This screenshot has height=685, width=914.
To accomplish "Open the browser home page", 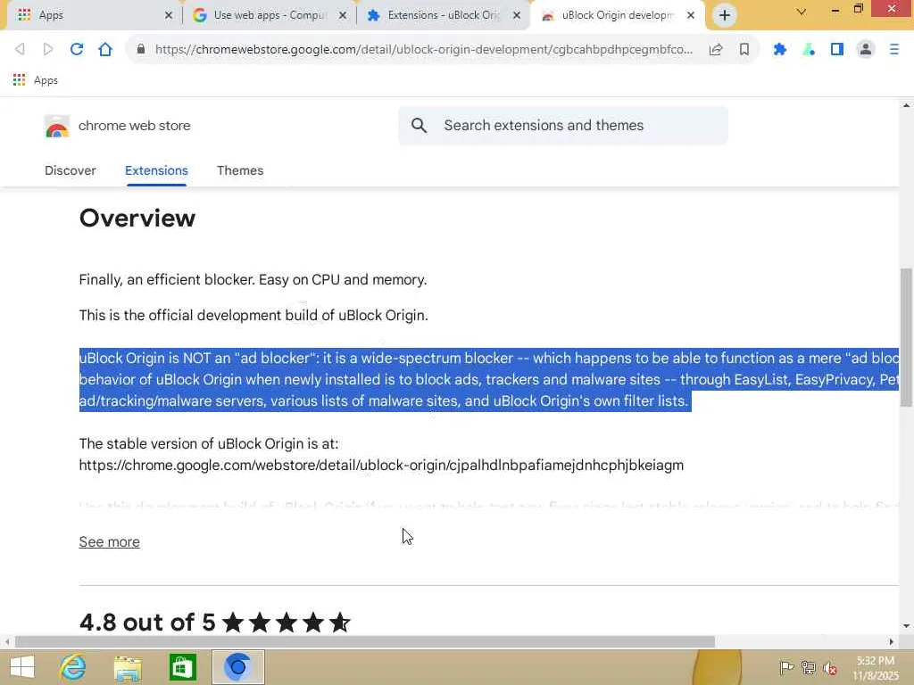I will click(105, 50).
